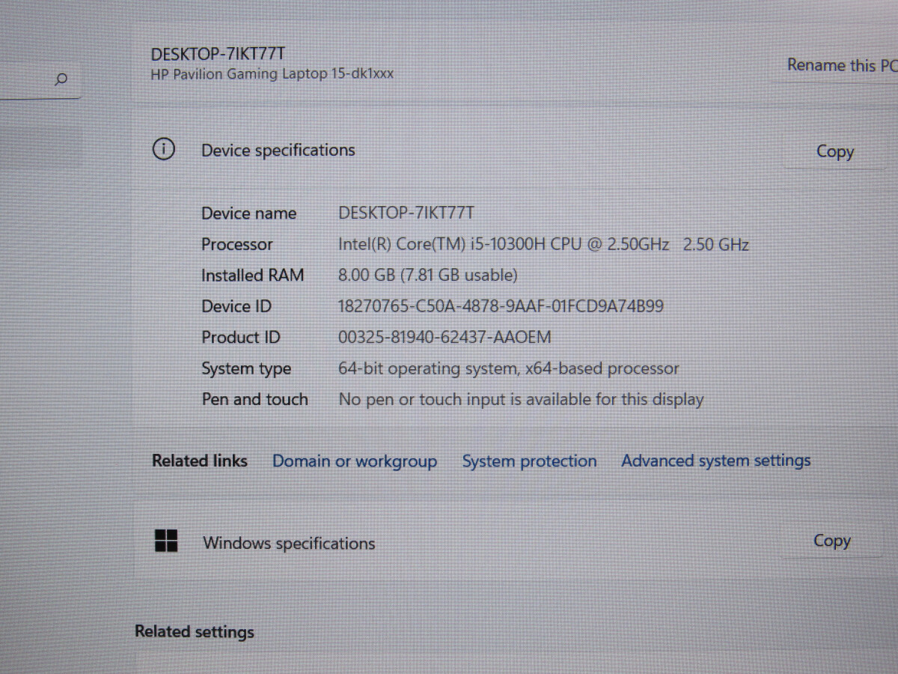Select the Intel Core i5-10300H processor value
This screenshot has height=674, width=898.
pos(543,244)
